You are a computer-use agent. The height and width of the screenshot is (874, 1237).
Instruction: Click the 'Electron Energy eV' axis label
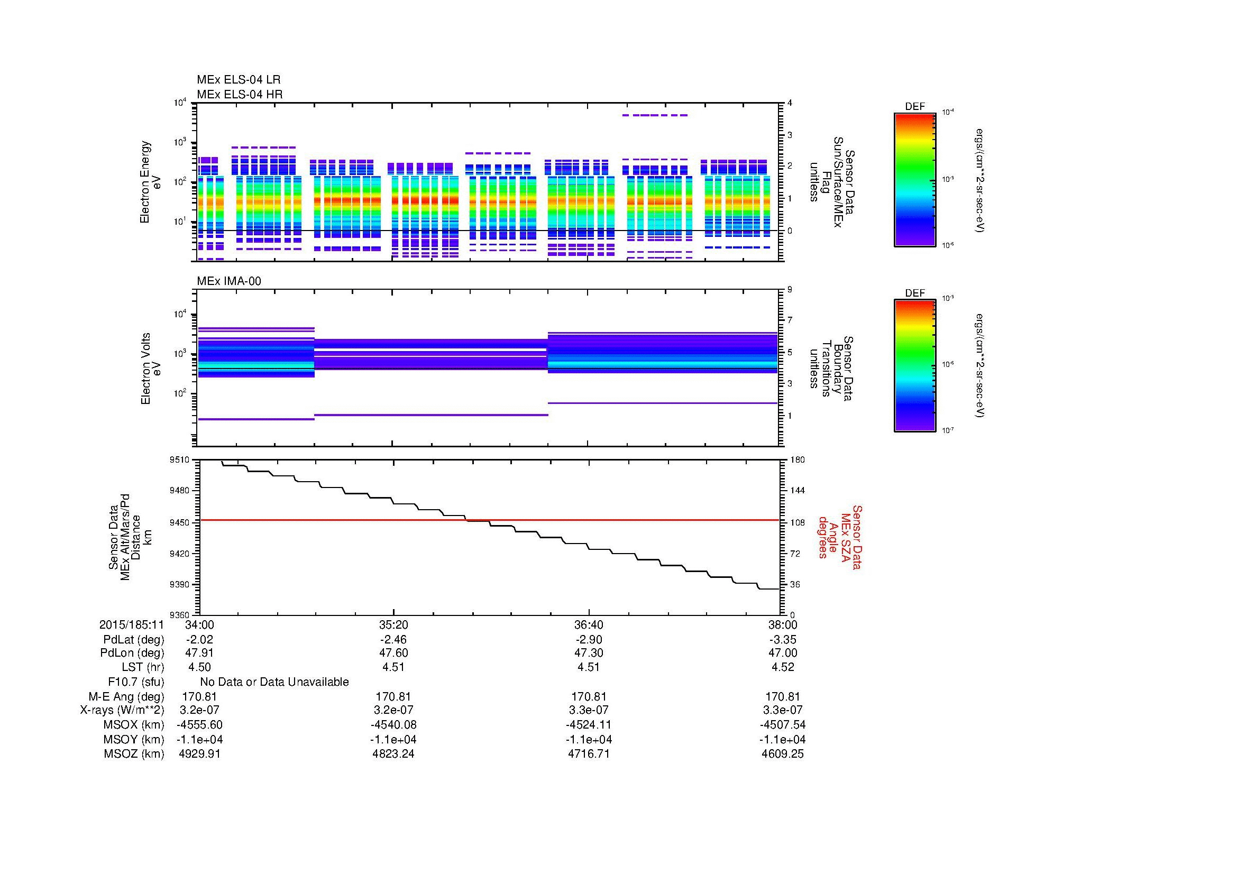coord(150,182)
